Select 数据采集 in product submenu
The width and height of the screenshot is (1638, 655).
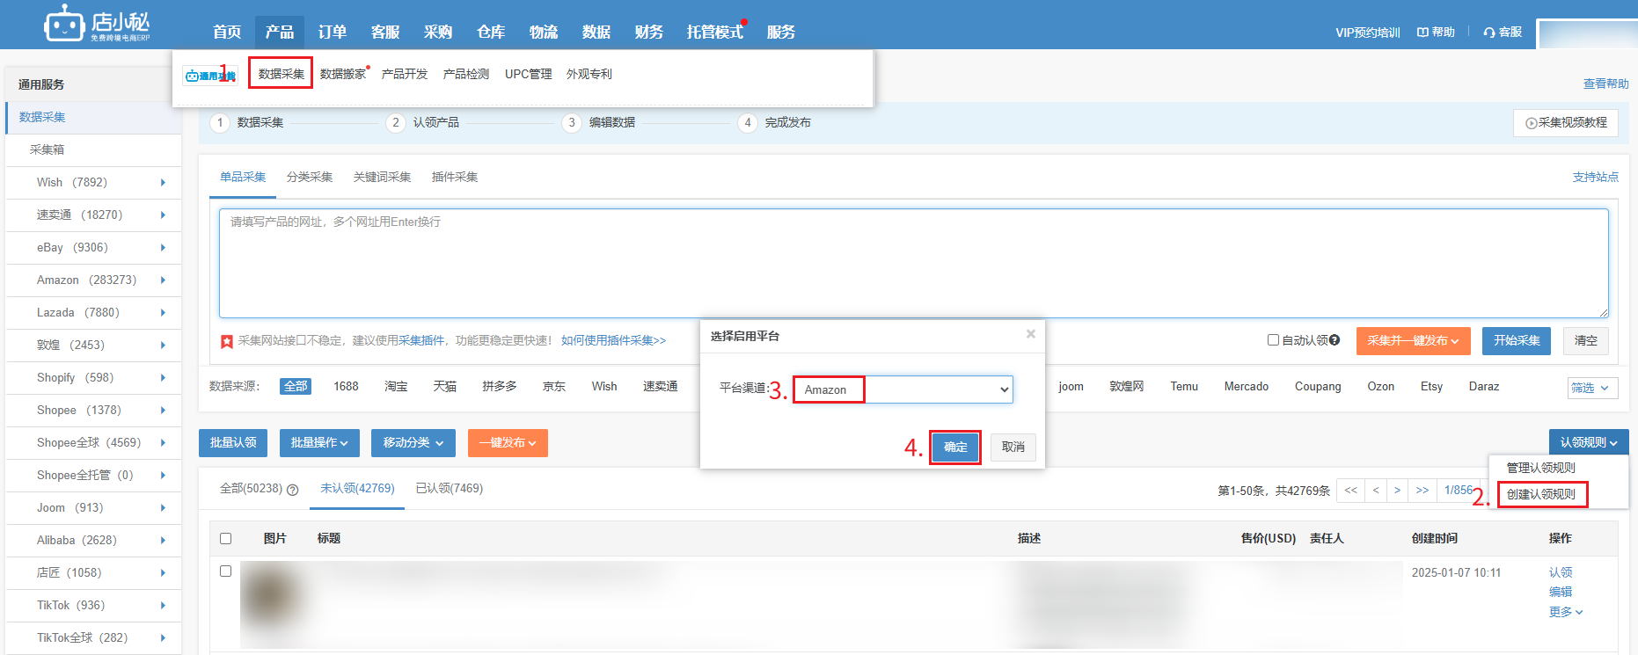(x=281, y=74)
